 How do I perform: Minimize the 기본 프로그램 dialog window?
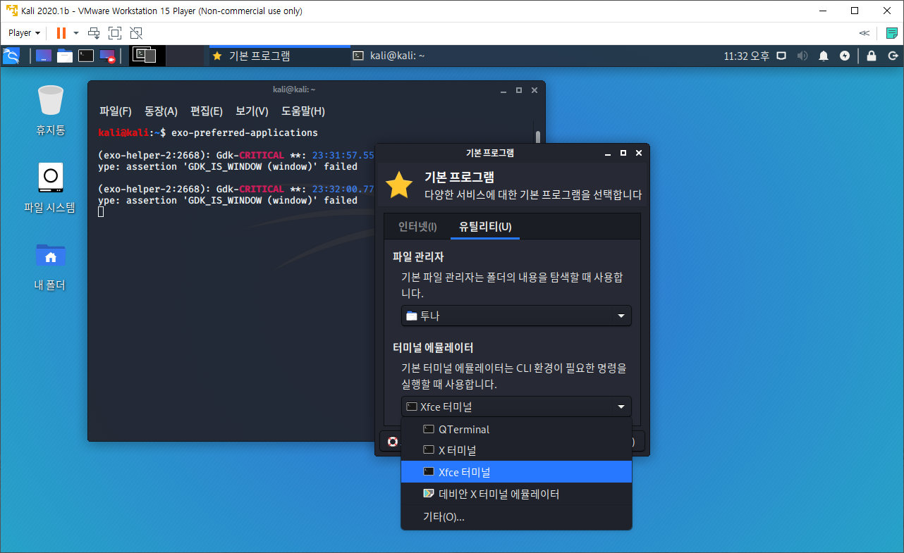click(x=607, y=153)
